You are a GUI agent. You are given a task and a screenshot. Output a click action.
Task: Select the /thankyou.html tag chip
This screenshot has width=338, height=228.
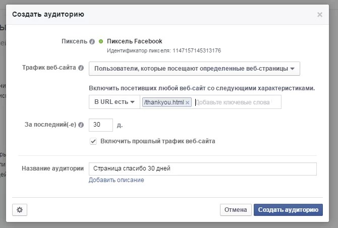click(x=163, y=102)
